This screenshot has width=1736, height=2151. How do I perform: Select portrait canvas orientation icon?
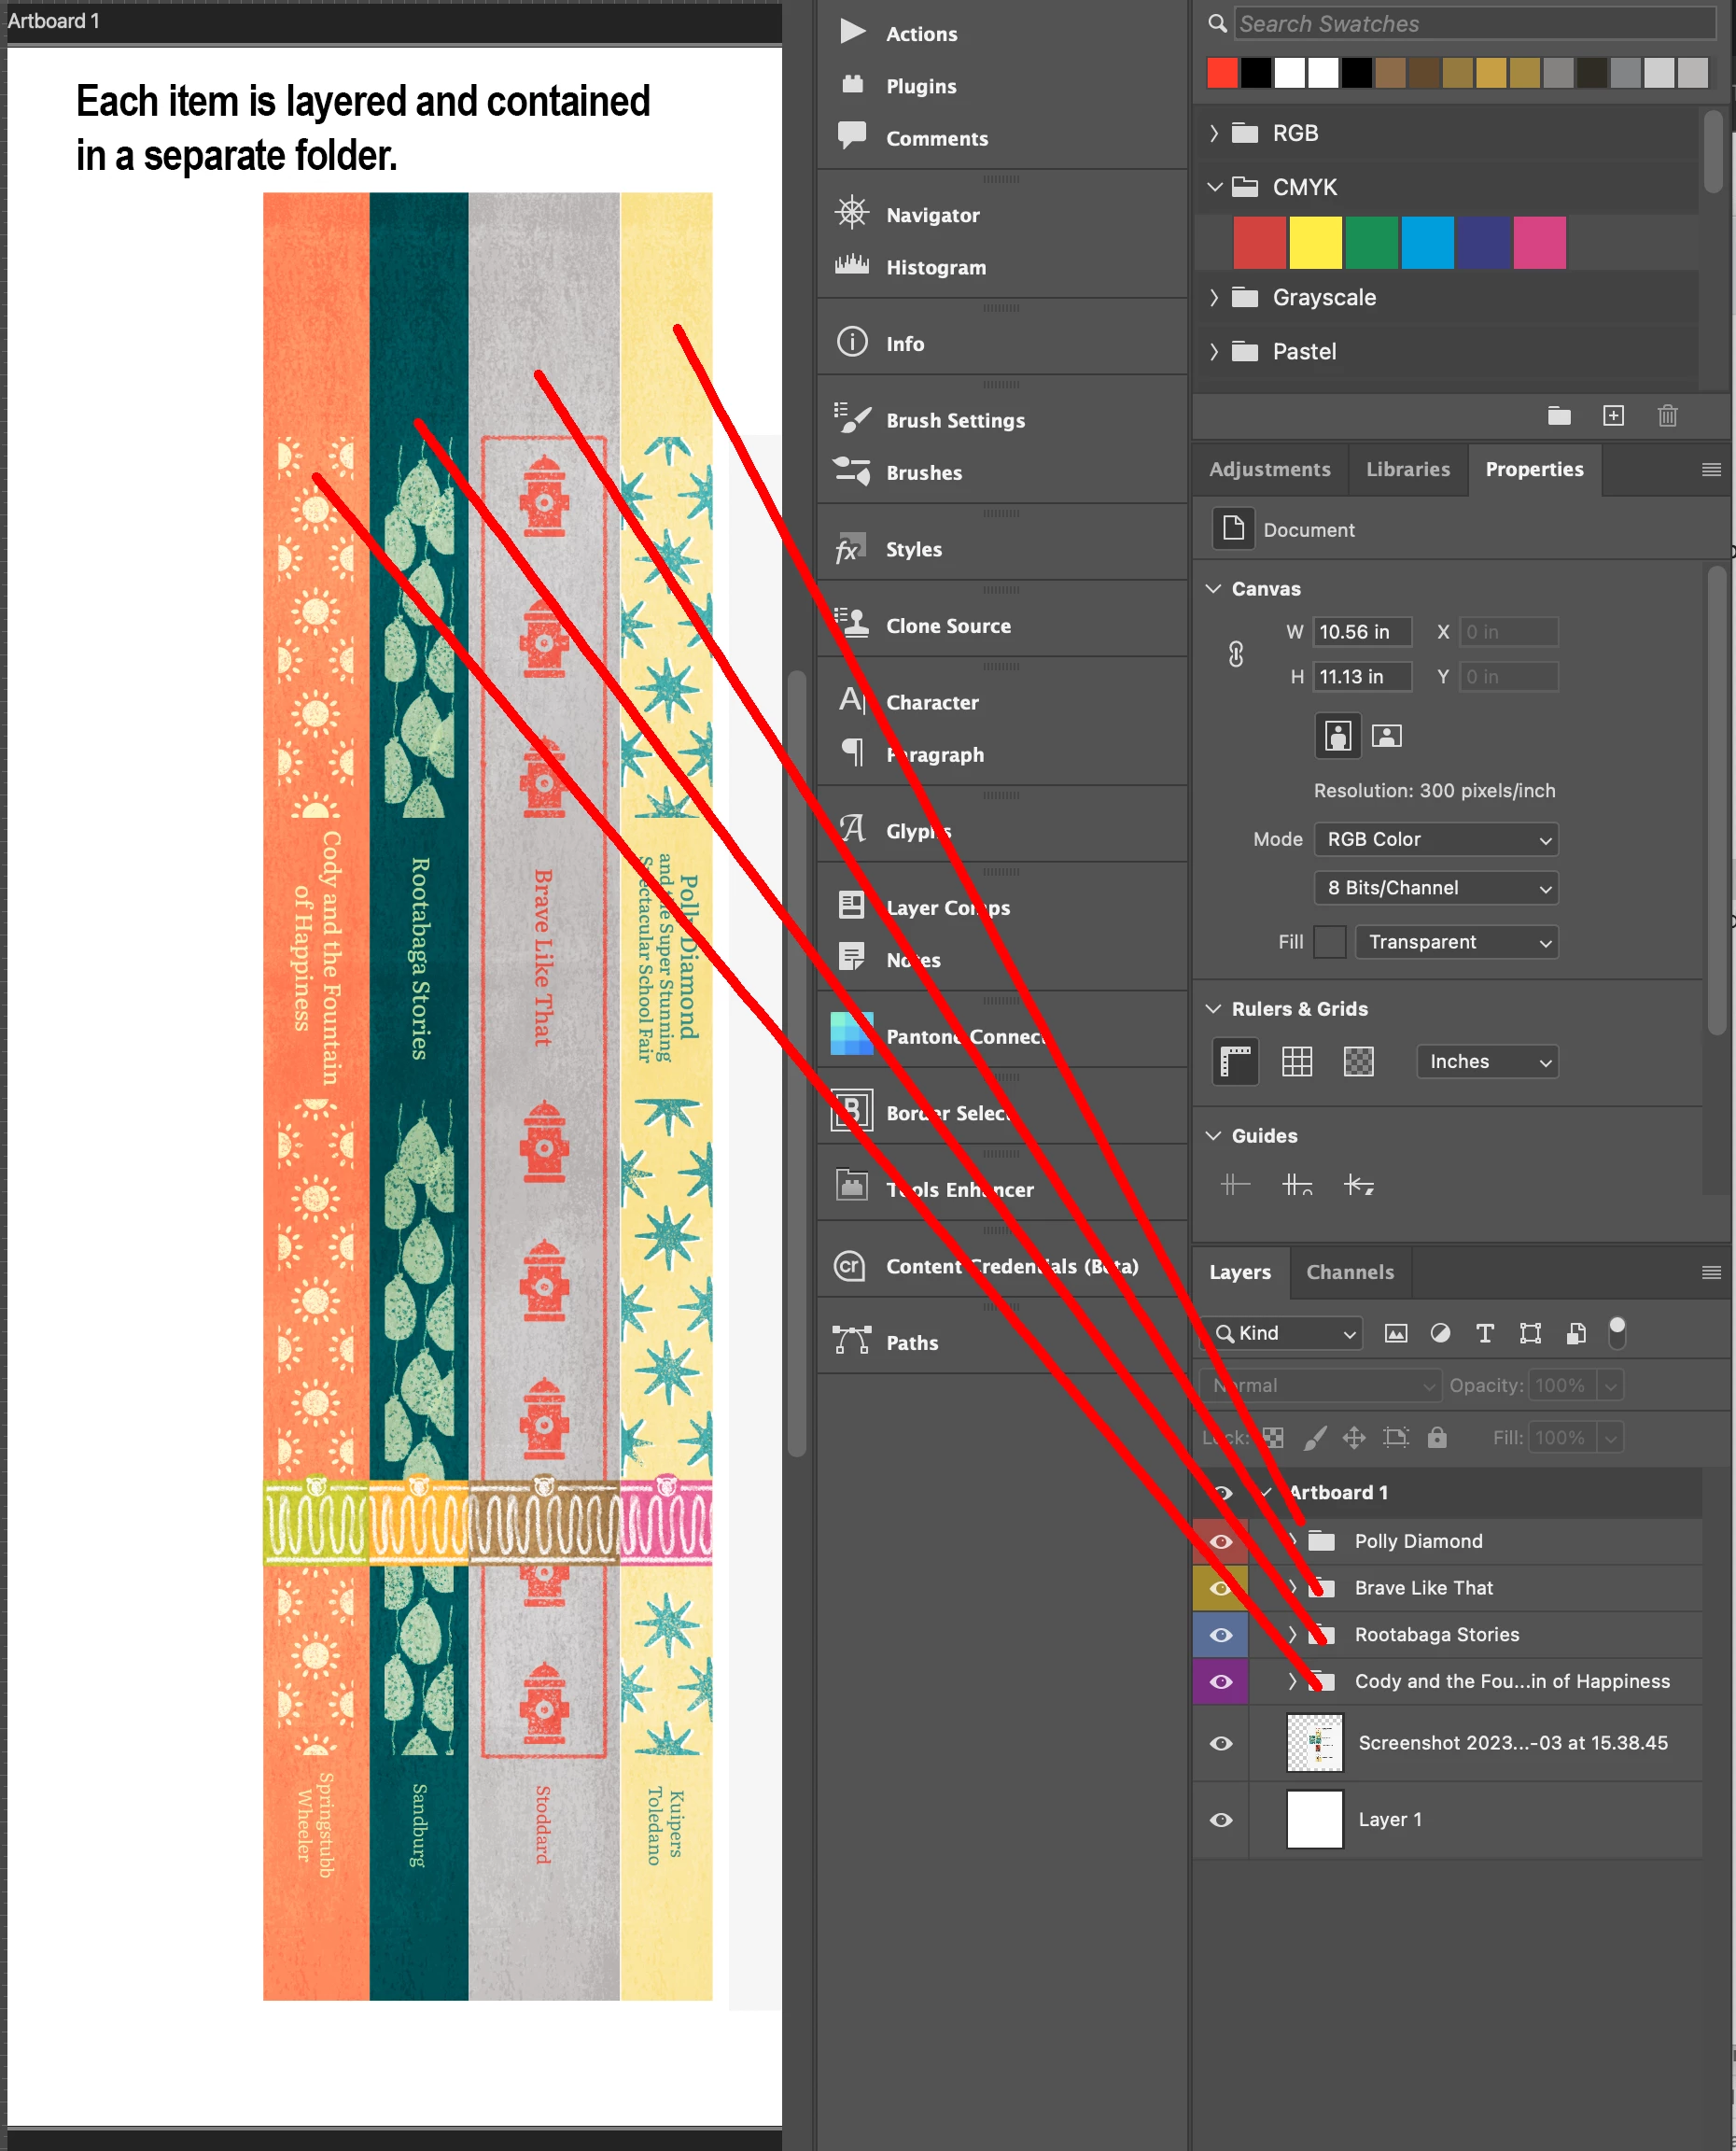[x=1338, y=736]
